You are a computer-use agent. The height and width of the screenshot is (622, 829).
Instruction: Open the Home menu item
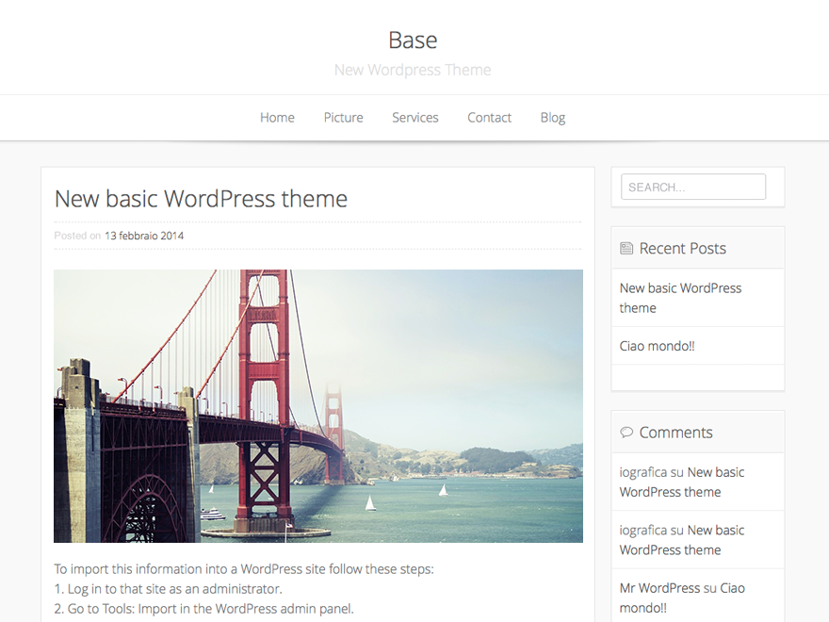point(277,118)
